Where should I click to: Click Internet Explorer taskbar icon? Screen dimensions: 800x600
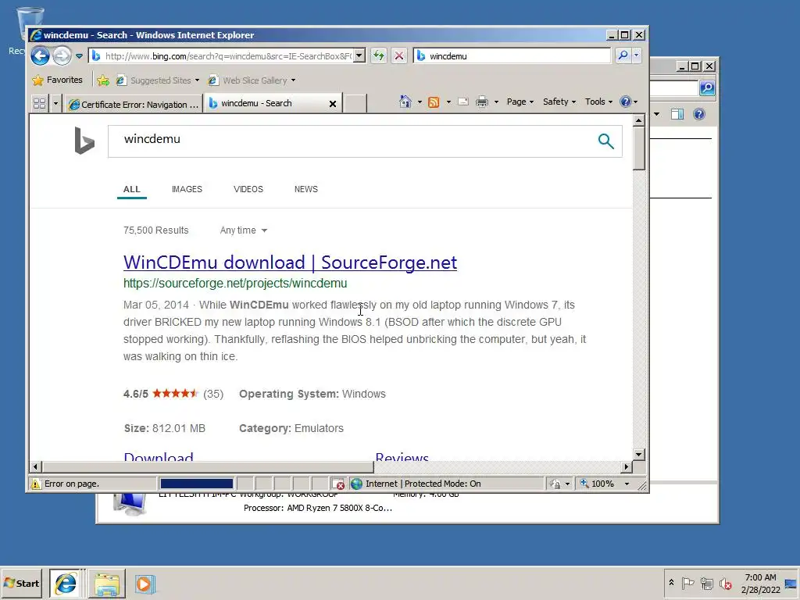tap(66, 583)
